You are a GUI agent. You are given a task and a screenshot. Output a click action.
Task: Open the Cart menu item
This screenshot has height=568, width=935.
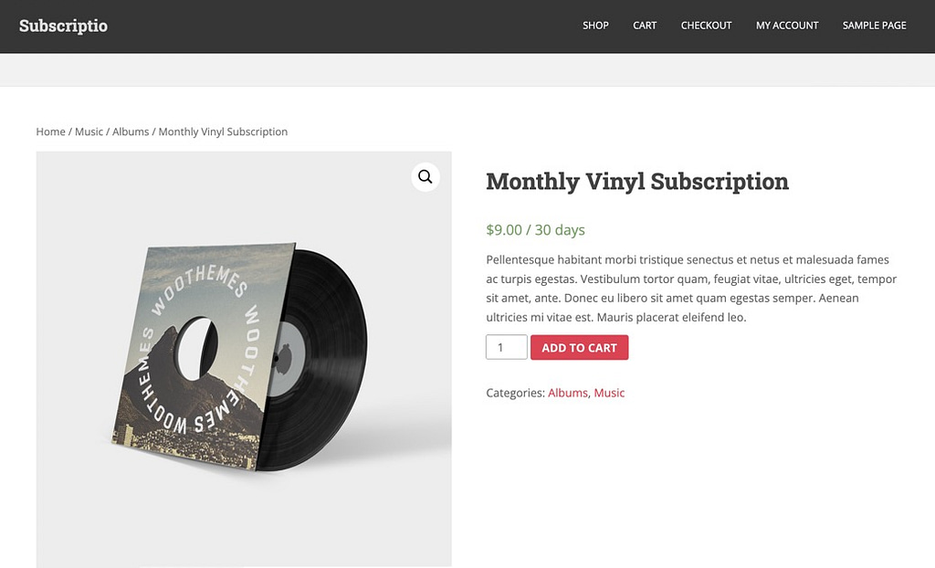coord(645,26)
